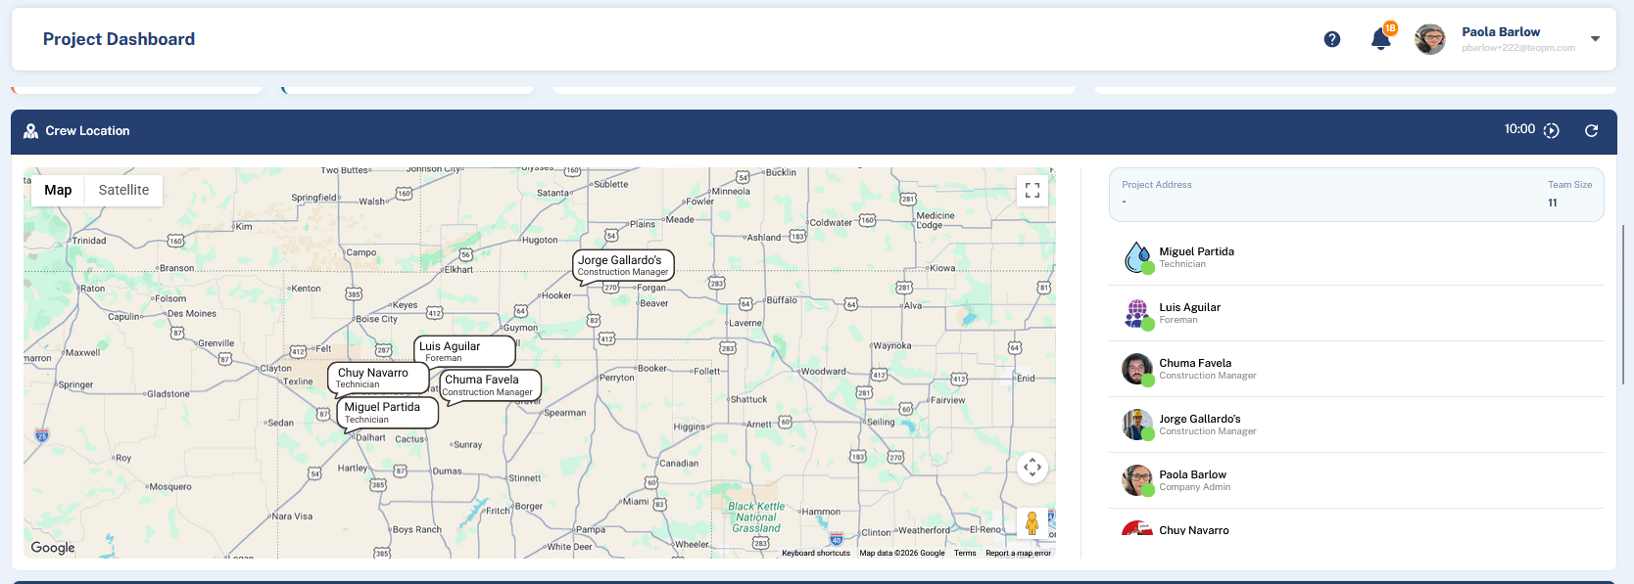1634x584 pixels.
Task: Open the help question mark icon
Action: [1331, 39]
